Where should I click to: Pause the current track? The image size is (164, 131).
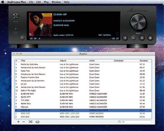point(133,38)
